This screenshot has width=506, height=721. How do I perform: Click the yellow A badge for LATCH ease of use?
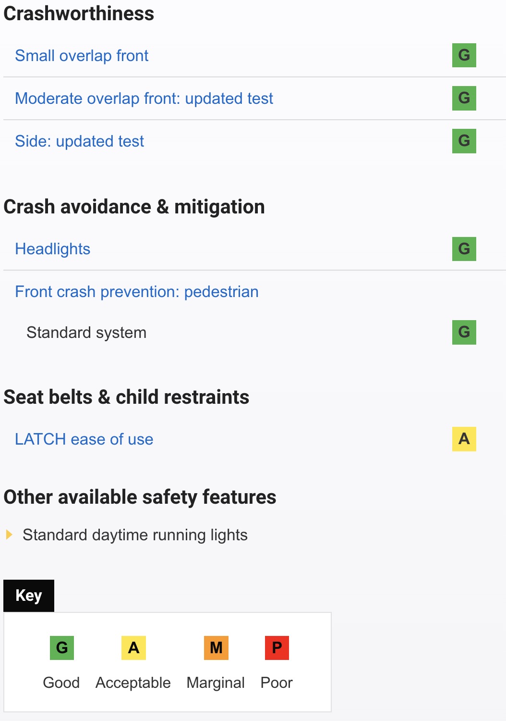click(x=464, y=439)
